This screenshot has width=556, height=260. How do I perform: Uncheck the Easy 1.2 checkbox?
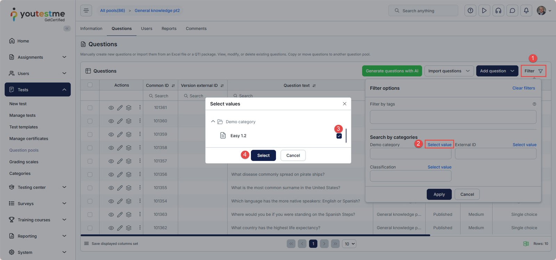click(x=339, y=136)
